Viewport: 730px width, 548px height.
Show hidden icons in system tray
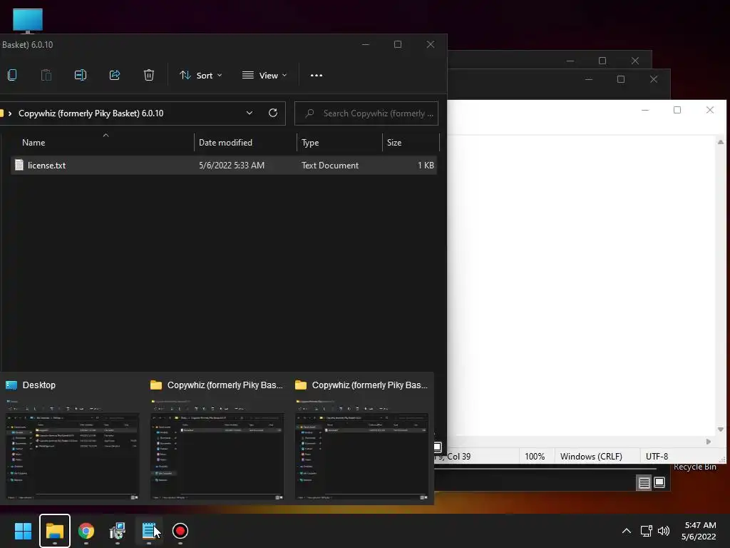coord(627,531)
